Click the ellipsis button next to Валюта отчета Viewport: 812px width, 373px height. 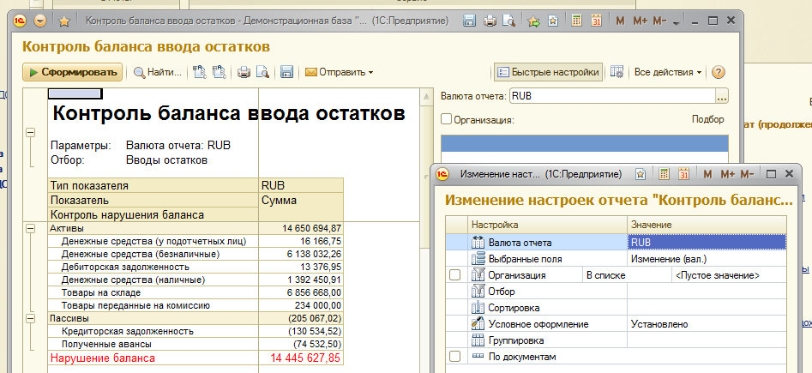point(721,96)
